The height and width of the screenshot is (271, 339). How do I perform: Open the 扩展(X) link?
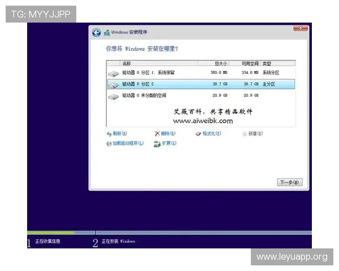click(169, 143)
